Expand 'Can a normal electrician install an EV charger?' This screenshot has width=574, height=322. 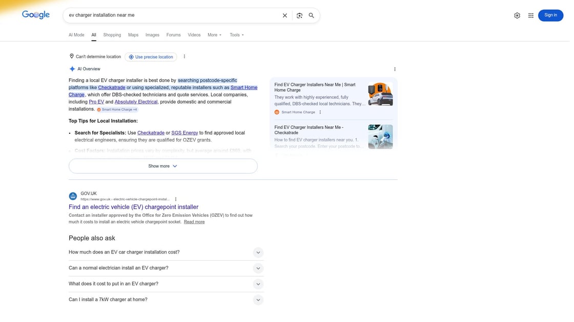pos(166,268)
